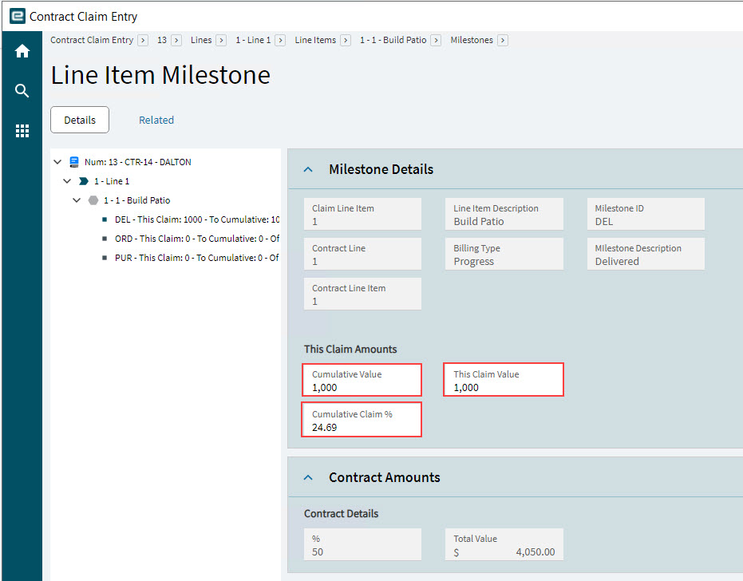Click the Build Patio hexagon icon
The image size is (743, 581).
pos(93,200)
